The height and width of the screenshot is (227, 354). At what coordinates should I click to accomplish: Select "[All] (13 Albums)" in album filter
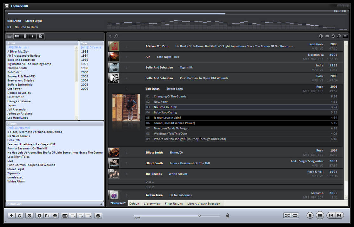coord(18,128)
